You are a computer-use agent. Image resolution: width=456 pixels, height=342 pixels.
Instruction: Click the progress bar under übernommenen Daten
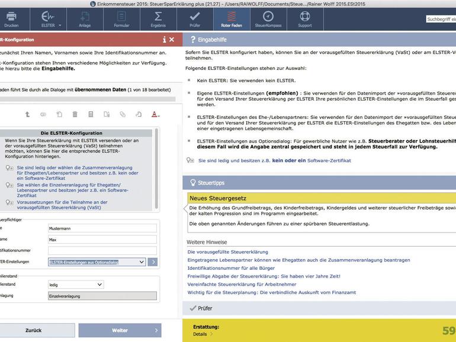[x=88, y=99]
